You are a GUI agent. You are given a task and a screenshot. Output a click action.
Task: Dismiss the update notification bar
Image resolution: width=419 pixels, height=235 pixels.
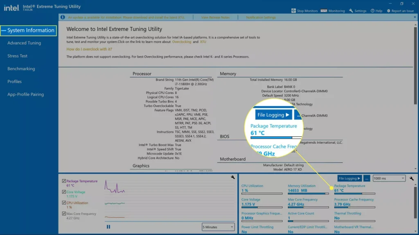tap(415, 17)
